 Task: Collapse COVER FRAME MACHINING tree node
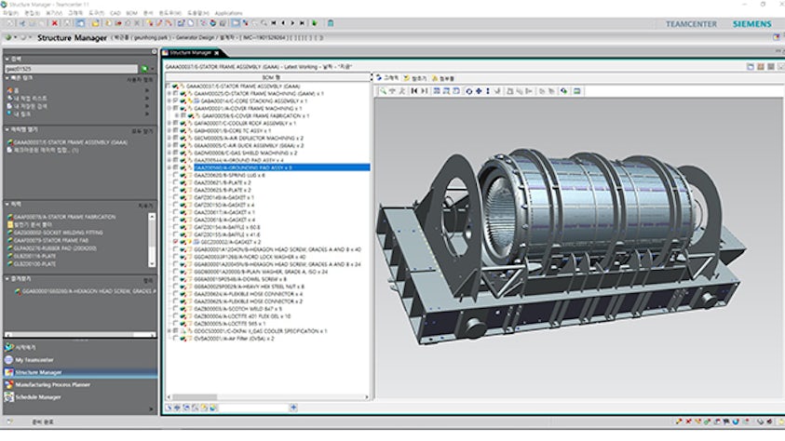(x=169, y=108)
